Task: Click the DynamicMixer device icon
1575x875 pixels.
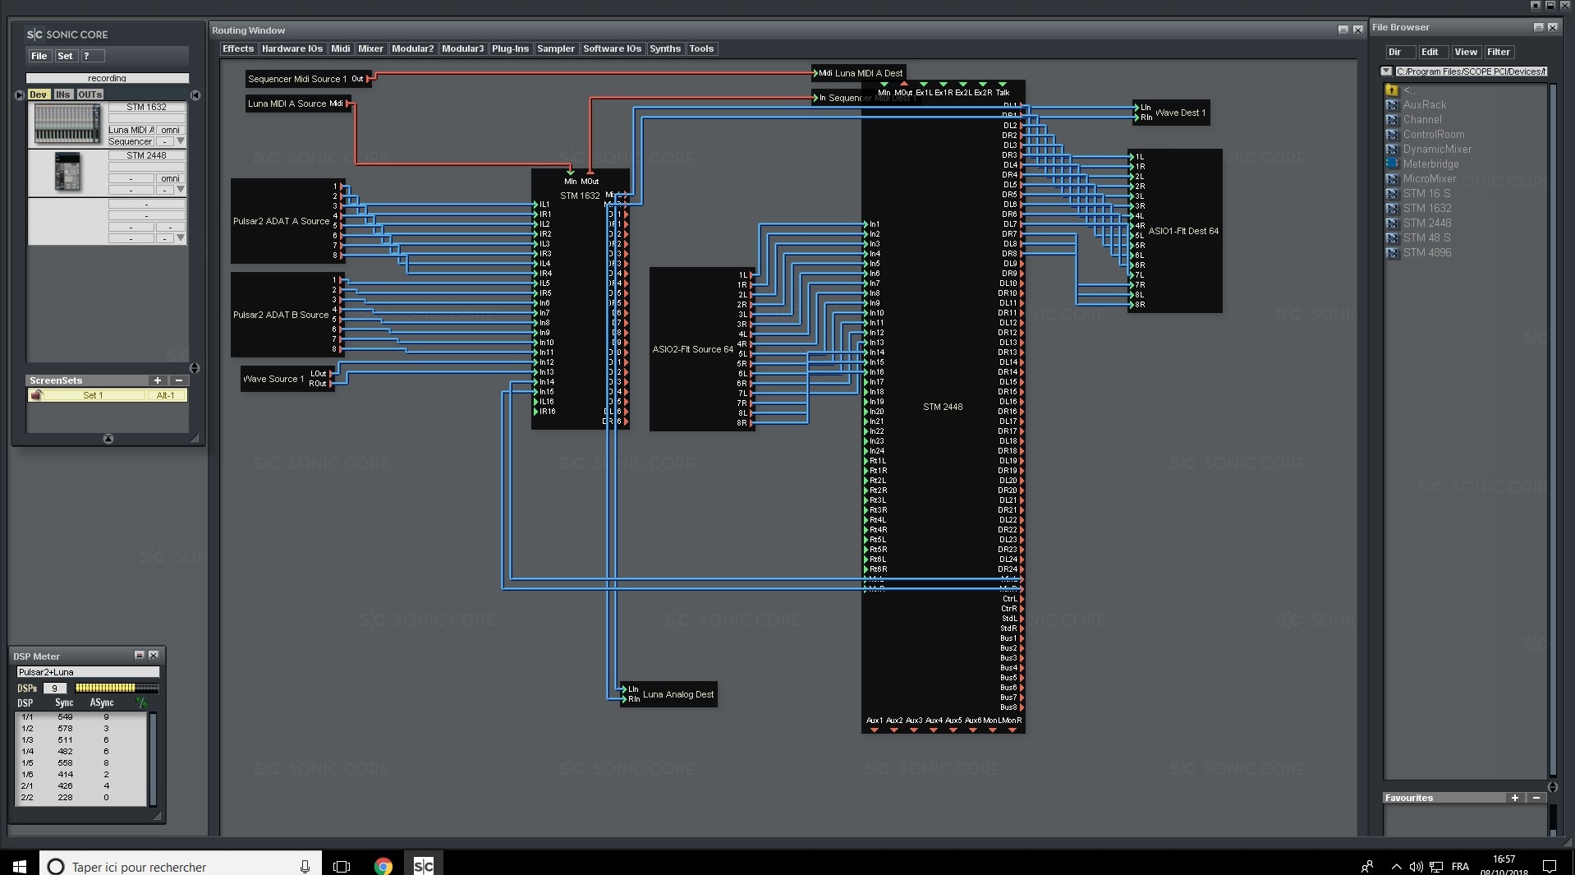Action: [x=1392, y=150]
